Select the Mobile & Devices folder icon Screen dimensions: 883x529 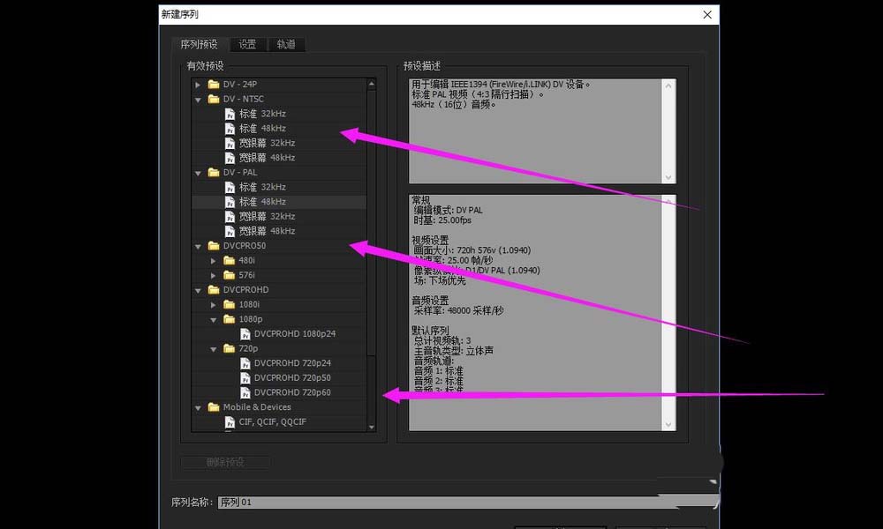coord(212,406)
